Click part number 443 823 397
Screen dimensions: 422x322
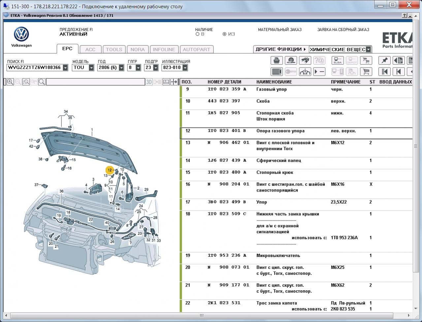coord(224,101)
